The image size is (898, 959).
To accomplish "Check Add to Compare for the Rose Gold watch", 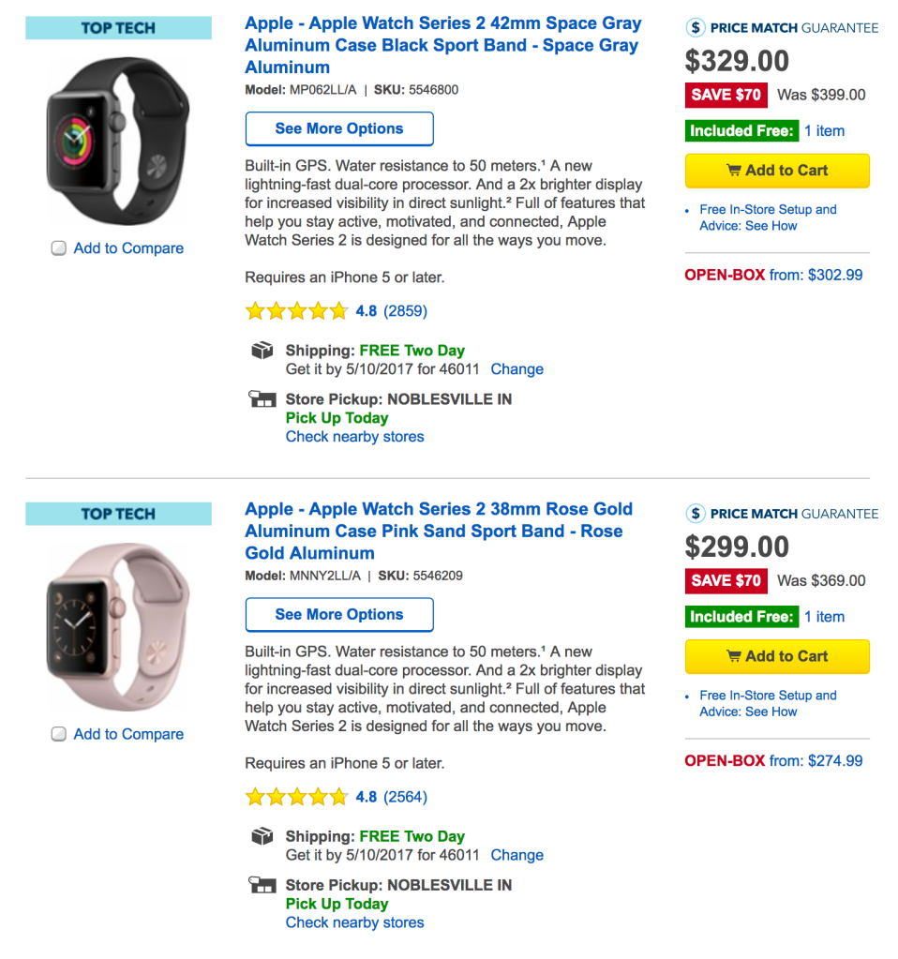I will click(59, 734).
